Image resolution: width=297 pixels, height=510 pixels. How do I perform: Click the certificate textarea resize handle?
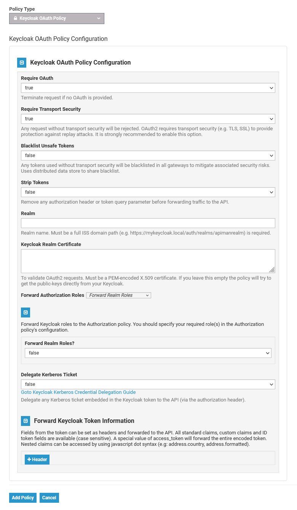[272, 270]
